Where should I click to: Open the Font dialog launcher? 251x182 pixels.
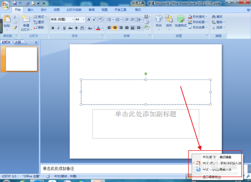tap(102, 35)
